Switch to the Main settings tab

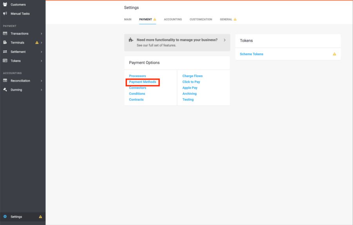(x=128, y=19)
